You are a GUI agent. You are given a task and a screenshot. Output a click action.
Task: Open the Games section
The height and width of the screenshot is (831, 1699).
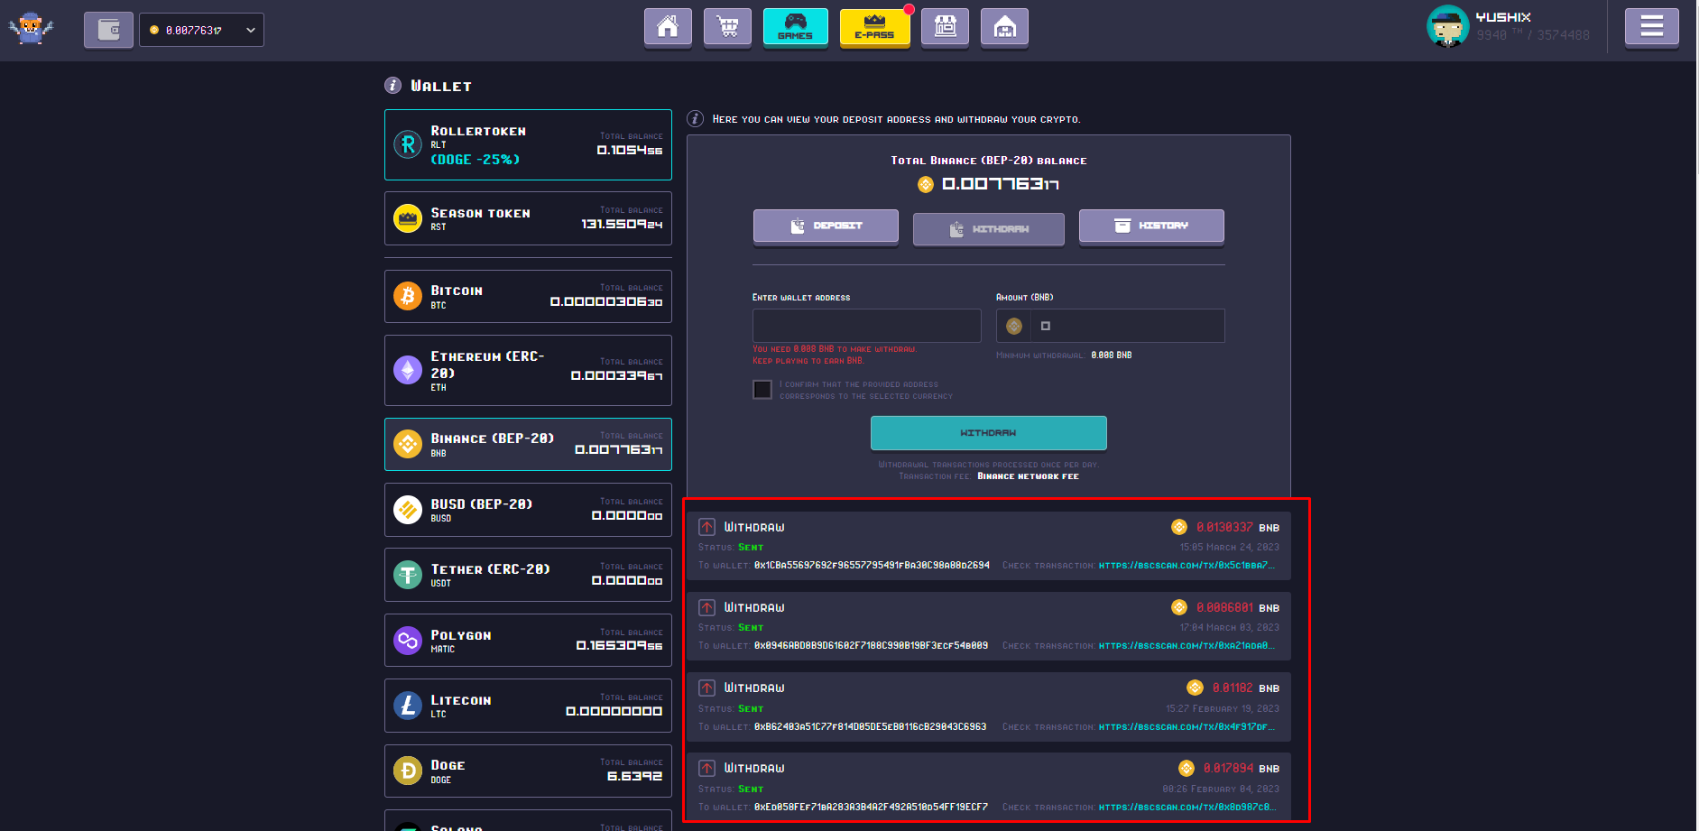795,27
